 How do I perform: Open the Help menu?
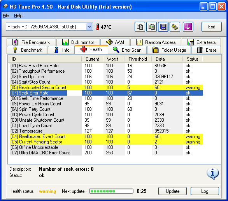(x=18, y=16)
